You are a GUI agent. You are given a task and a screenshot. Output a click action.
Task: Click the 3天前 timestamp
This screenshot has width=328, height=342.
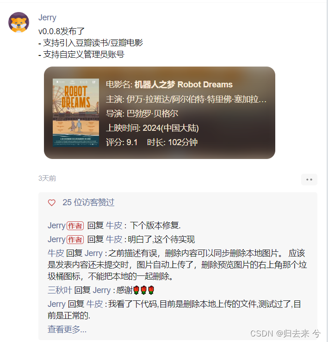[47, 178]
